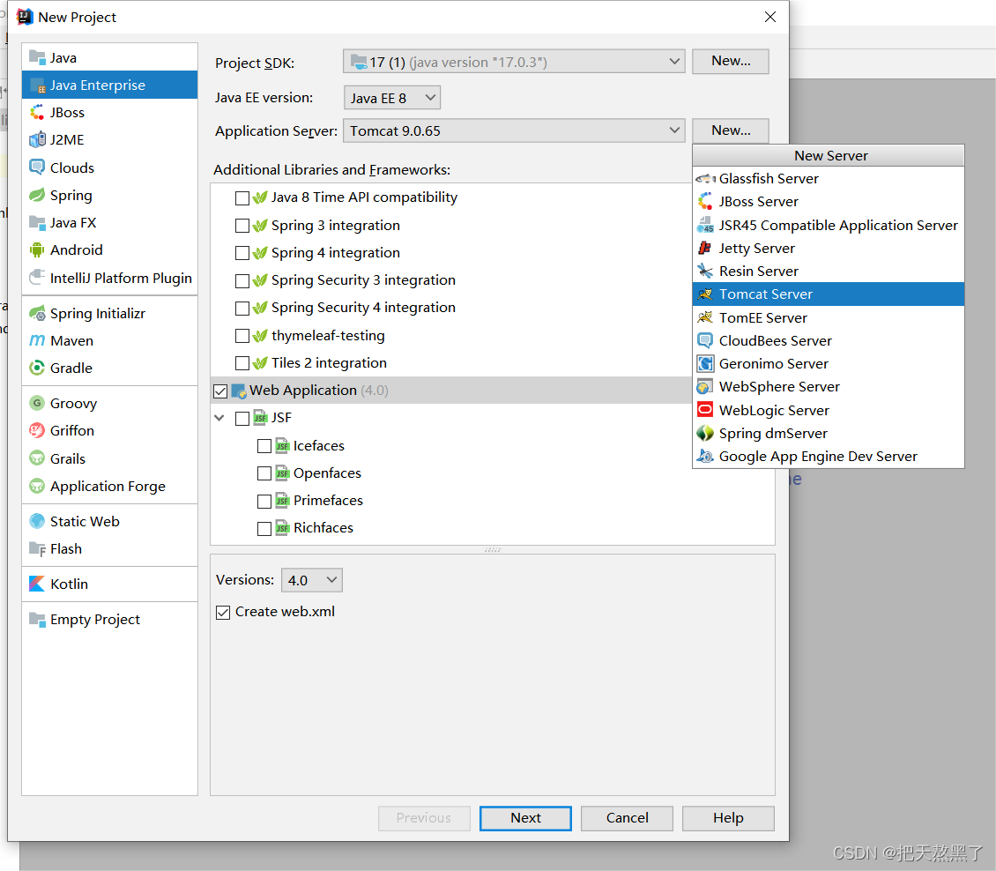
Task: Open the Versions 4.0 dropdown
Action: 312,580
